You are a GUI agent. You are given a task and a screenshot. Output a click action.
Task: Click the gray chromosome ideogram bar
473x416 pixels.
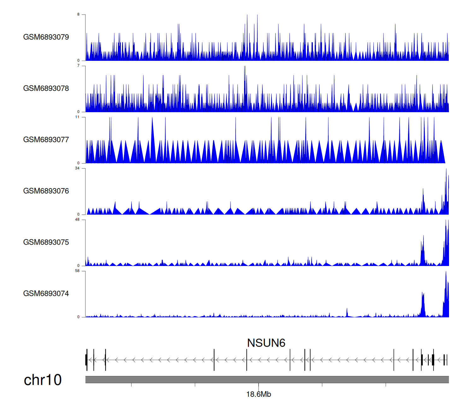(x=267, y=379)
